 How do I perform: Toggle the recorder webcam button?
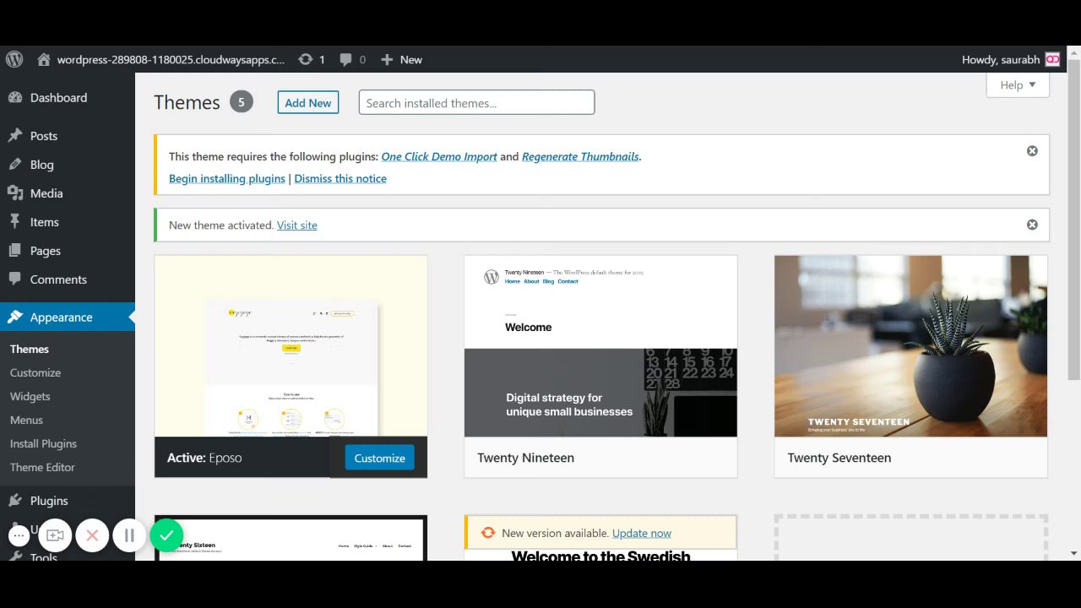pyautogui.click(x=55, y=535)
